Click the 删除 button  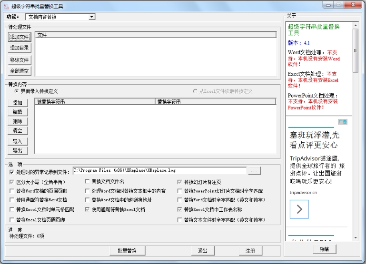pos(18,121)
